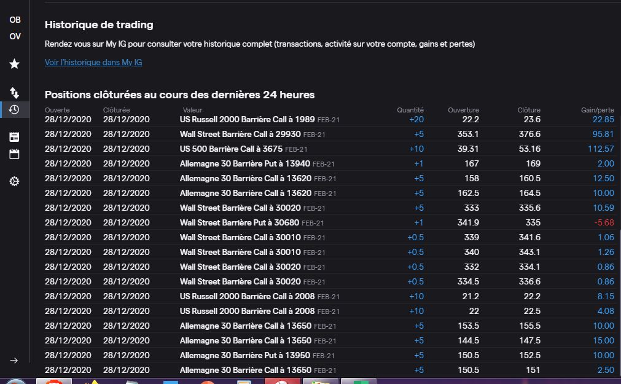Open 'Voir l'historique dans My IG' link

click(93, 62)
